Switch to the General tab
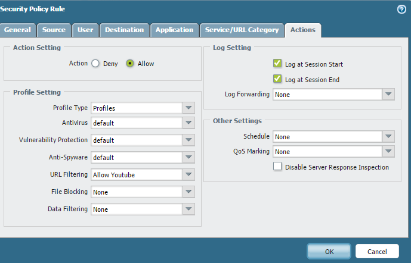 point(17,30)
